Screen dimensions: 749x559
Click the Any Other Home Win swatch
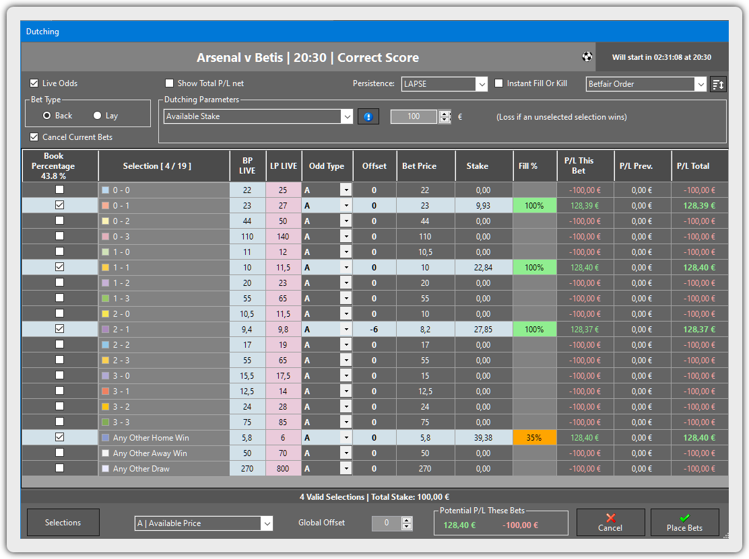tap(106, 437)
